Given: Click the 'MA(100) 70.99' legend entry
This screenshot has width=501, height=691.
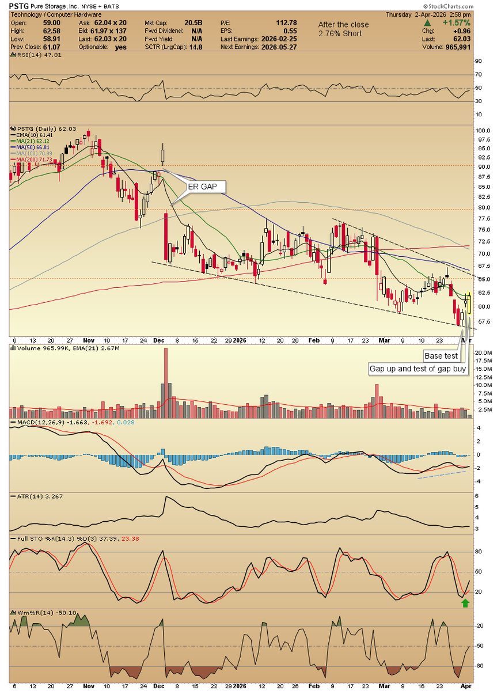Looking at the screenshot, I should (32, 154).
